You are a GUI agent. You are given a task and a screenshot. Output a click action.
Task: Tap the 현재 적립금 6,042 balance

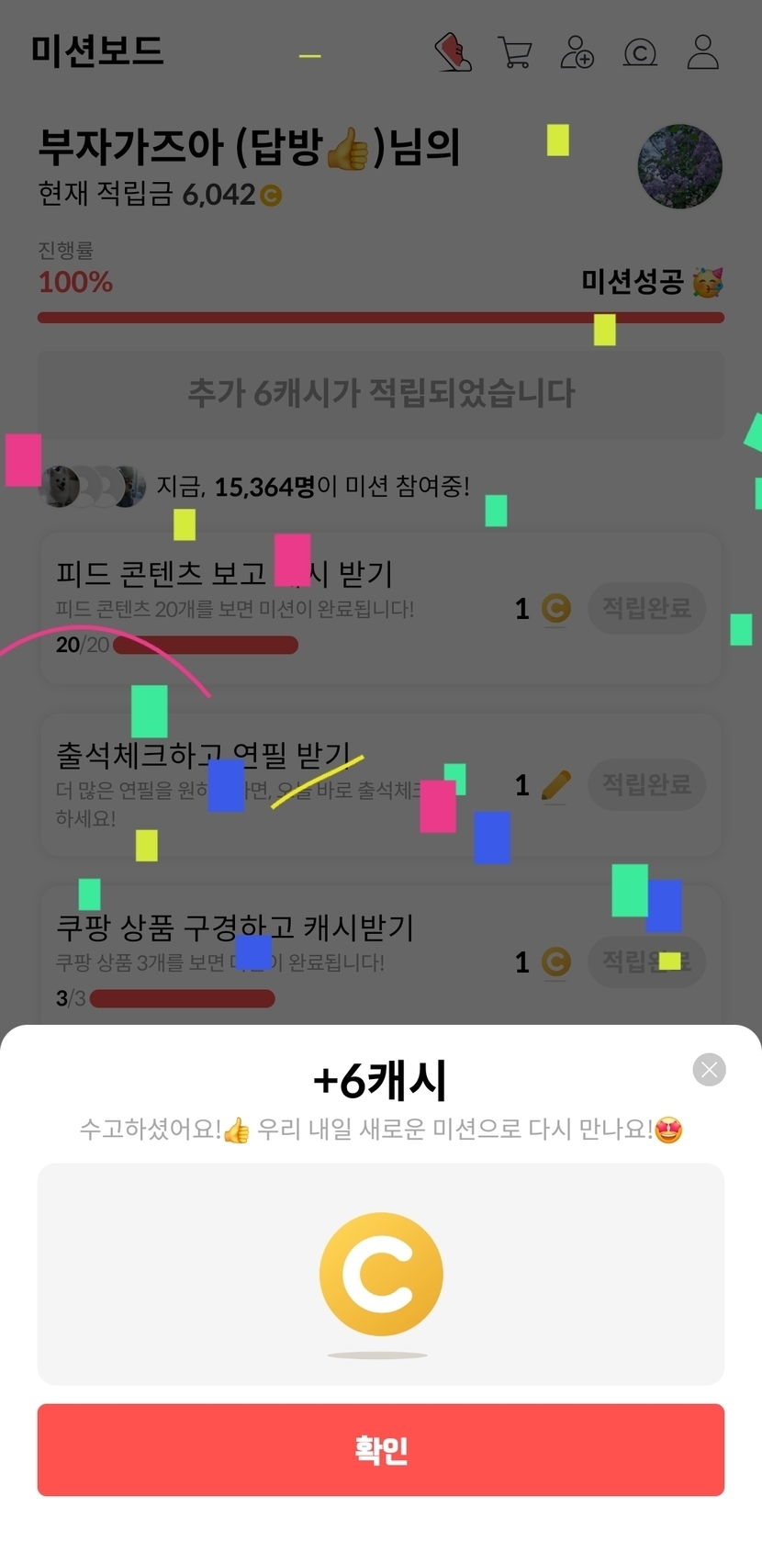coord(160,195)
